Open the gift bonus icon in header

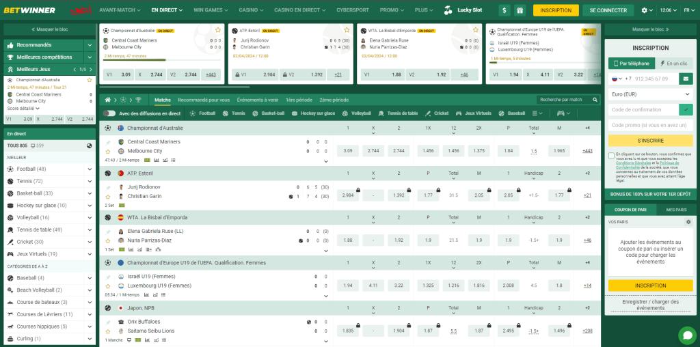[x=520, y=10]
